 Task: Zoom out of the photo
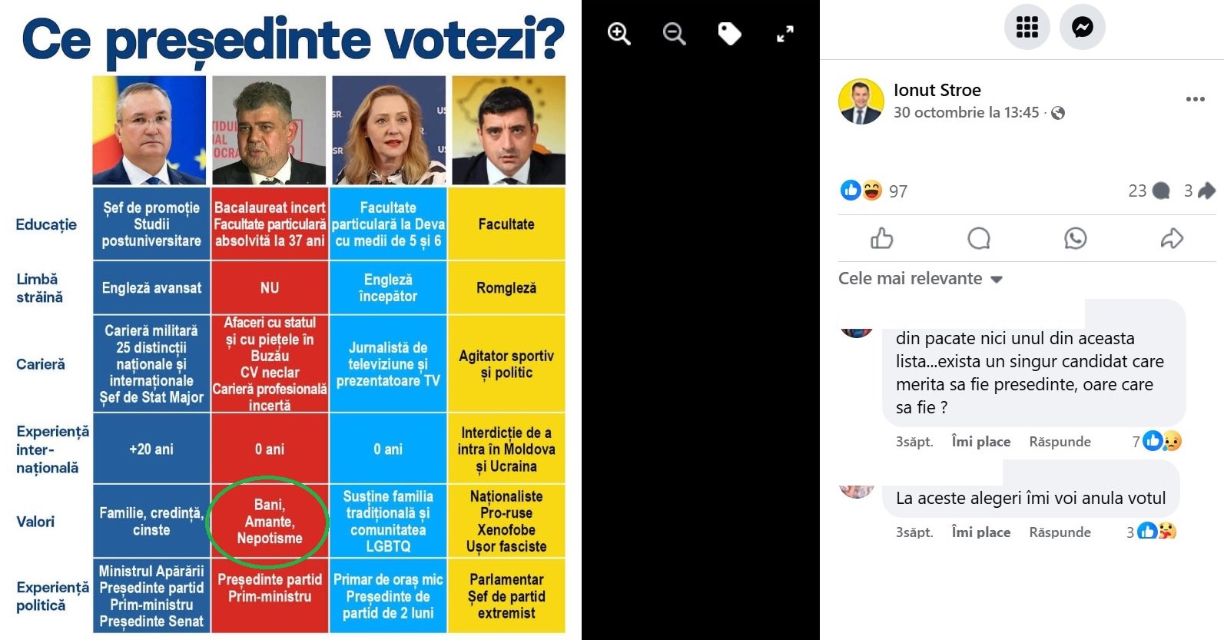(x=674, y=34)
